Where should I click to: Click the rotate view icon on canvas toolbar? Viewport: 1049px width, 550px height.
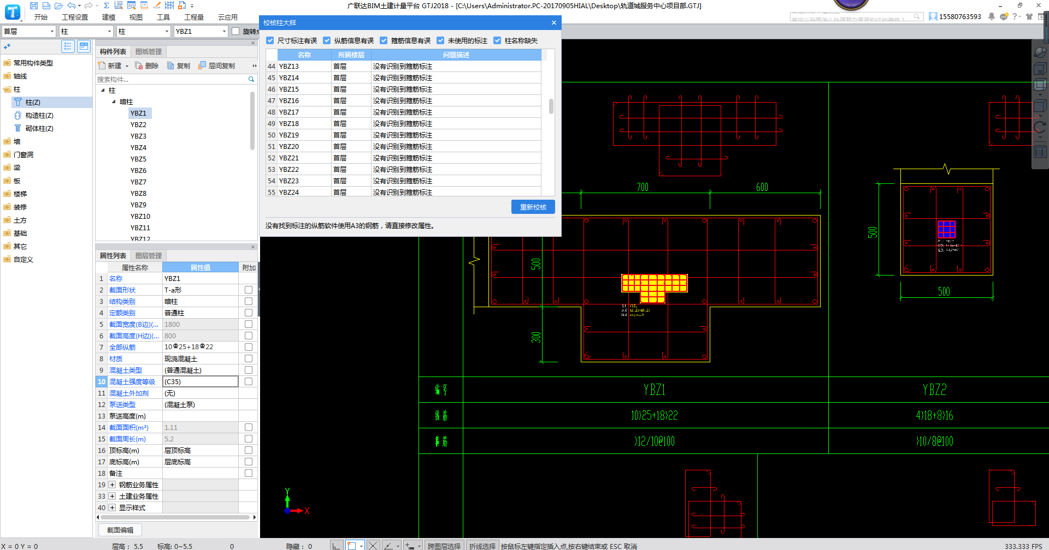point(1040,127)
